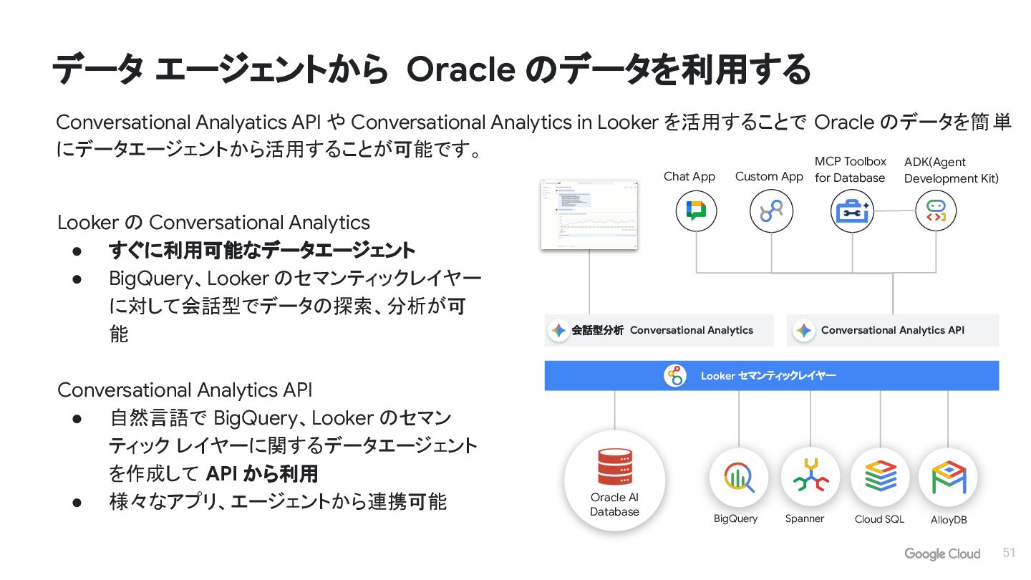
Task: Click the Google Cloud logo
Action: pyautogui.click(x=942, y=554)
